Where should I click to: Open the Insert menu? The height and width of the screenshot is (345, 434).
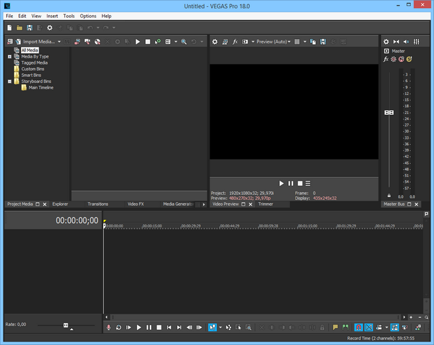tap(52, 16)
